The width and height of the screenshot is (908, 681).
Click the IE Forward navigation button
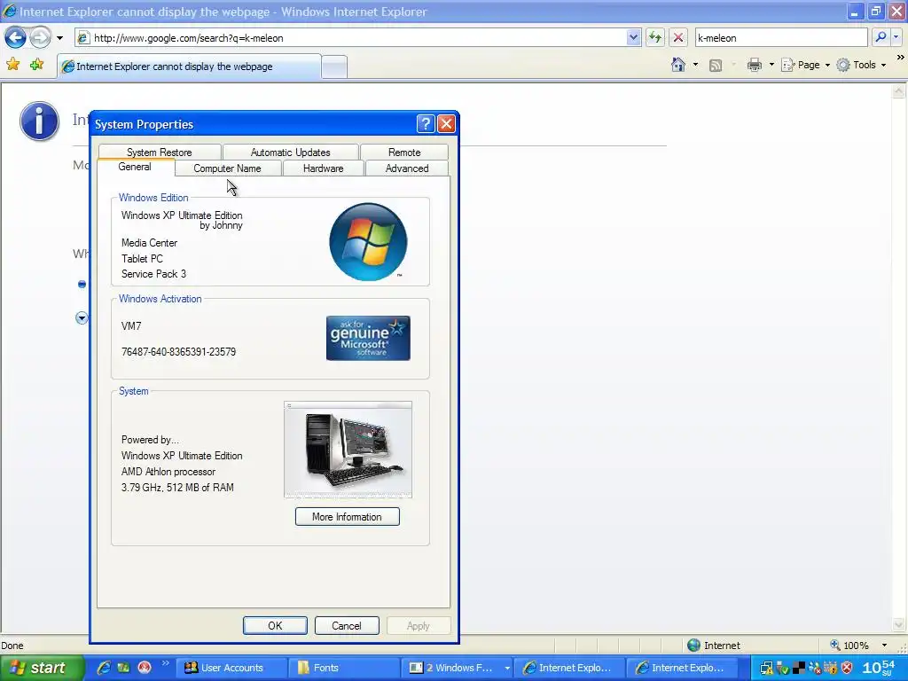(40, 38)
